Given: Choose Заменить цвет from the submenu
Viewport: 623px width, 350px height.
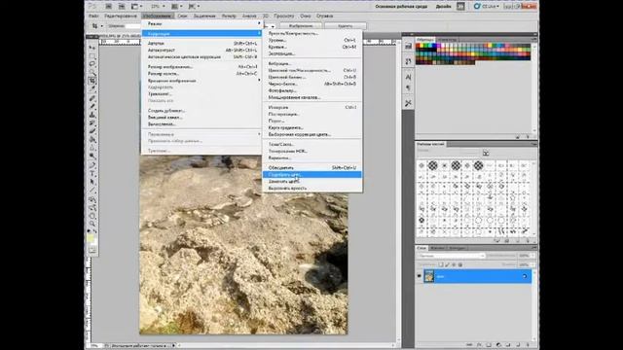Looking at the screenshot, I should pos(311,182).
